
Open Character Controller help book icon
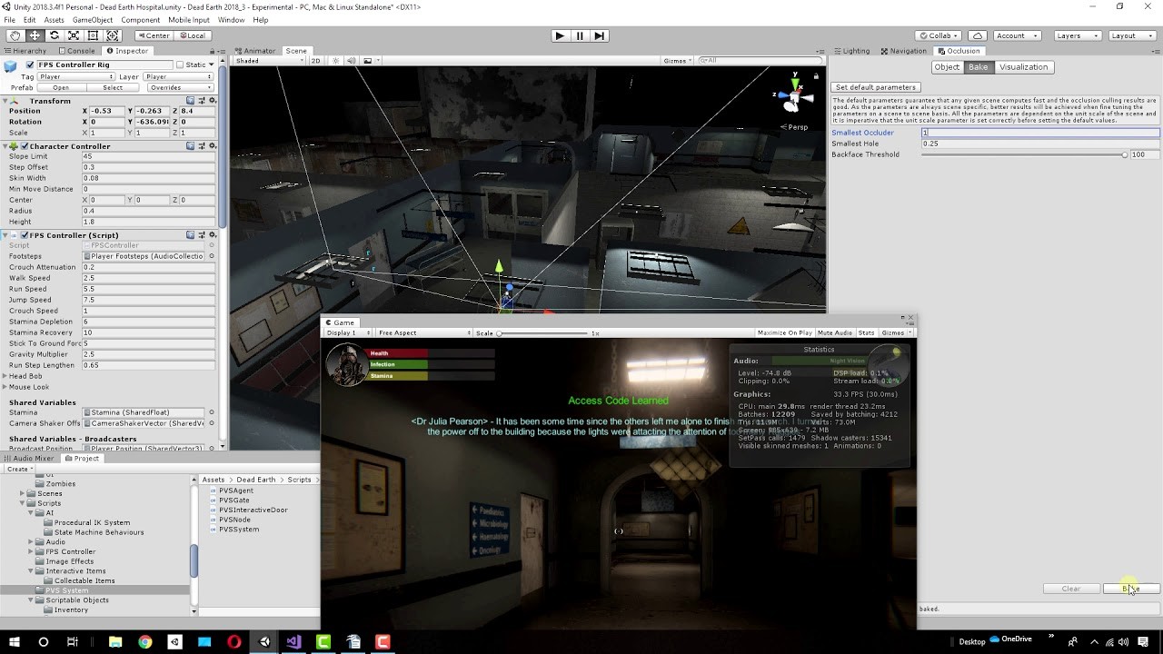click(190, 145)
